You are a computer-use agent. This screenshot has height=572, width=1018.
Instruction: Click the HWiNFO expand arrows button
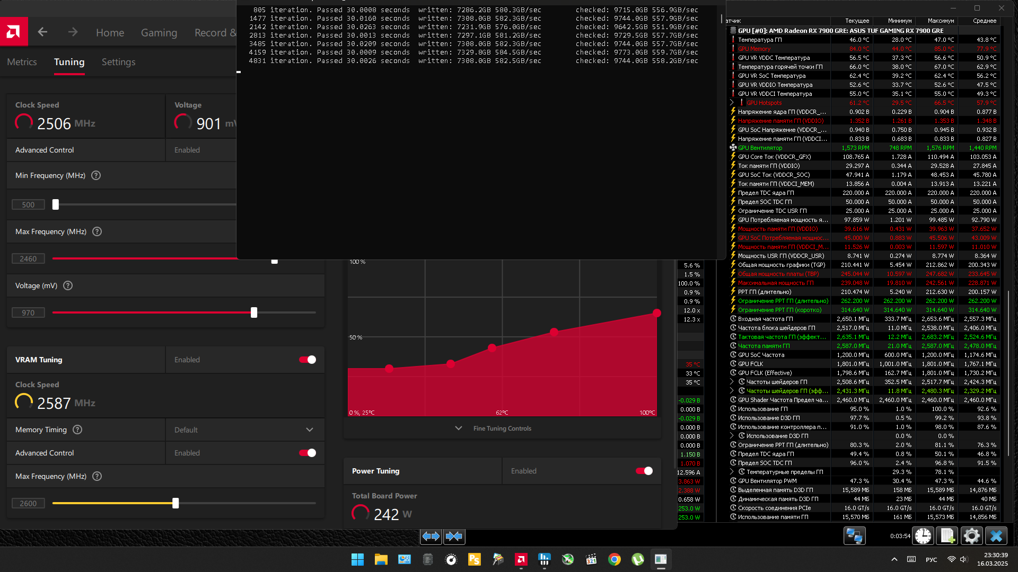tap(431, 536)
